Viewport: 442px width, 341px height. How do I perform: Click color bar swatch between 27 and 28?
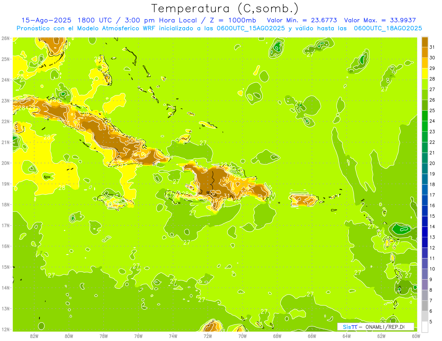click(425, 84)
